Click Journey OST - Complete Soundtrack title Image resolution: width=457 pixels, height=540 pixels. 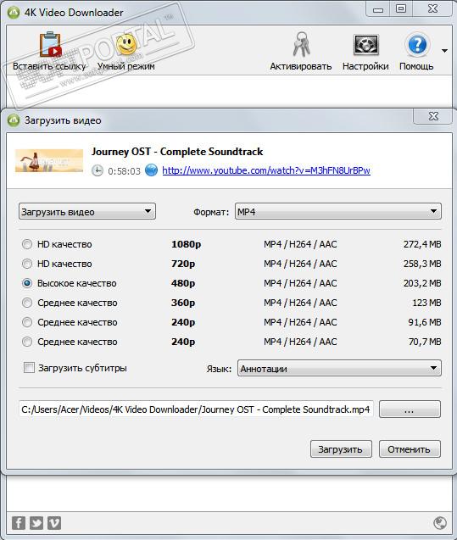(177, 152)
